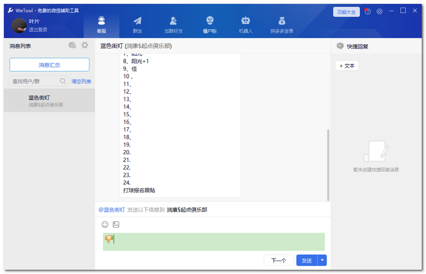
Task: Click 退出登录 to log out
Action: tap(38, 30)
